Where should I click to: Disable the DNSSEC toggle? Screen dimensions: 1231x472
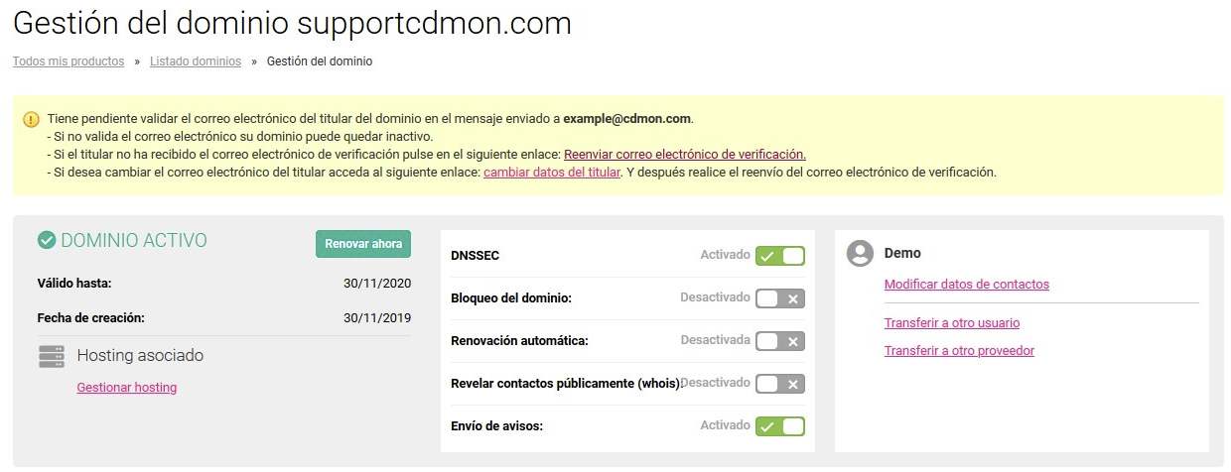pos(780,256)
